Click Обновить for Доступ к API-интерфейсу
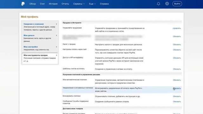This screenshot has height=114, width=203. point(177,58)
